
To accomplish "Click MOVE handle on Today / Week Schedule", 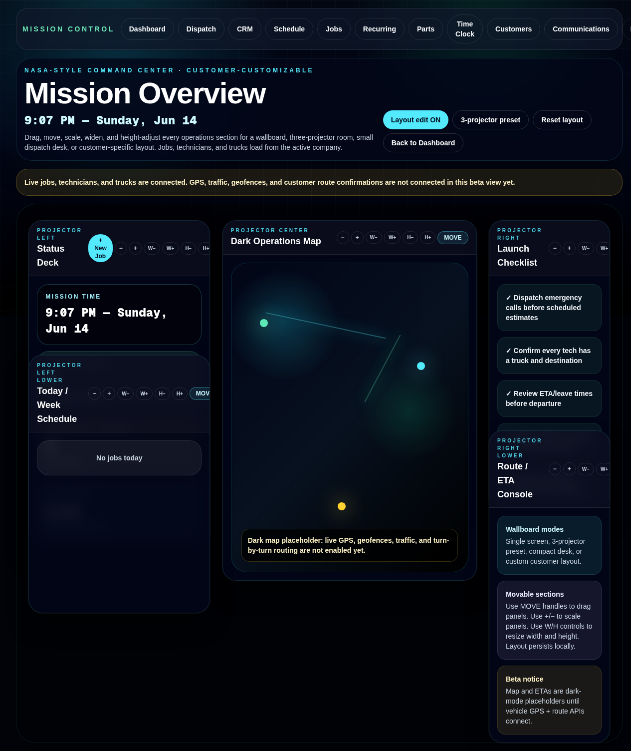I will (200, 393).
